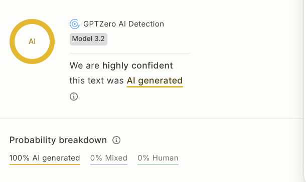The width and height of the screenshot is (306, 182).
Task: Open the Probability breakdown info icon
Action: pos(116,140)
